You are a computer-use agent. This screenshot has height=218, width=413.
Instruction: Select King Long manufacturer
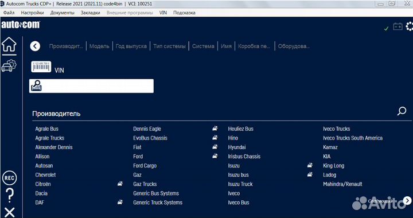tap(333, 166)
